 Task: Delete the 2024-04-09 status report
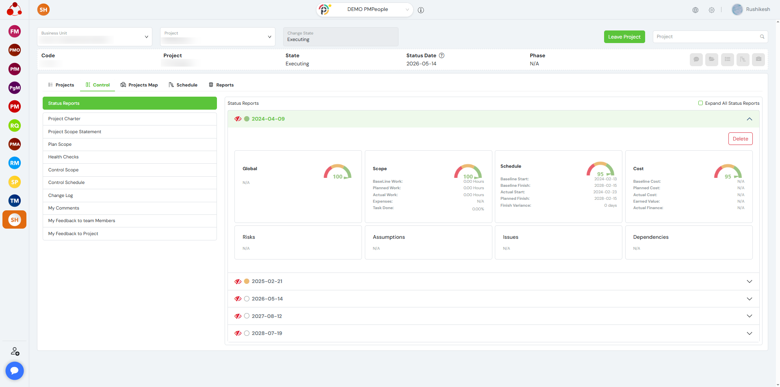tap(740, 139)
